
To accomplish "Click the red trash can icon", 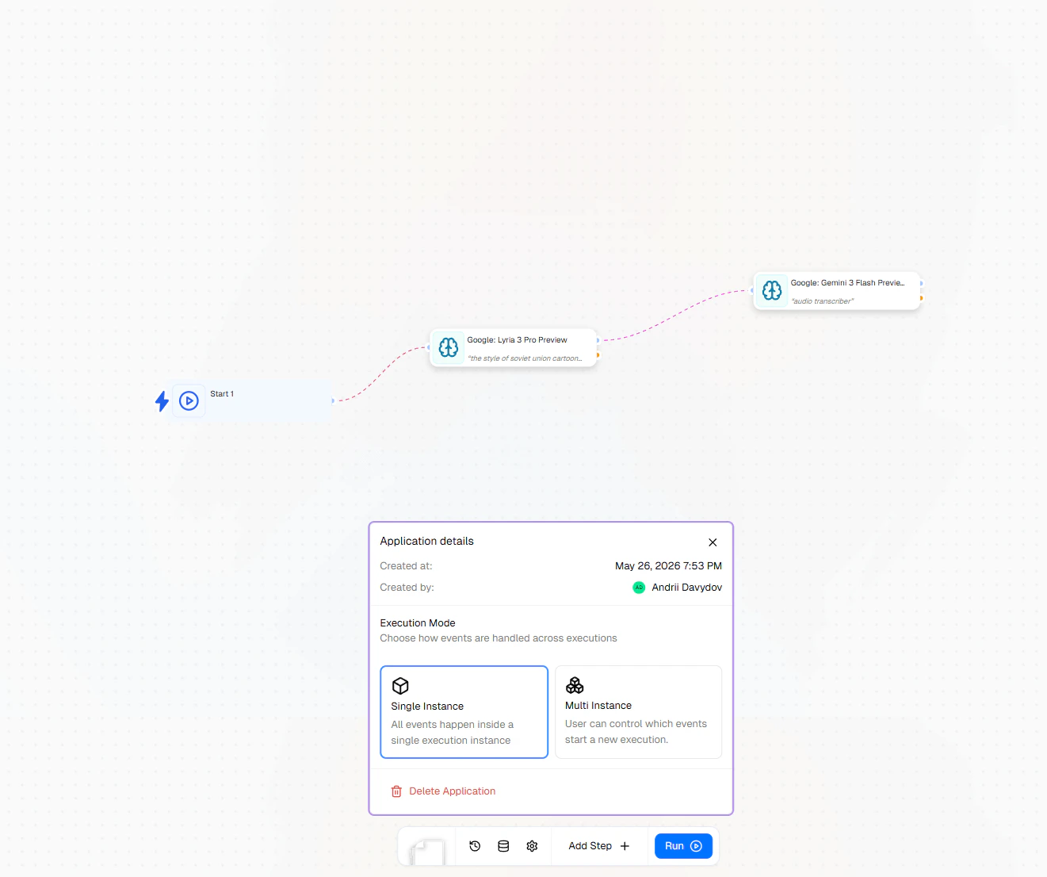I will 396,791.
